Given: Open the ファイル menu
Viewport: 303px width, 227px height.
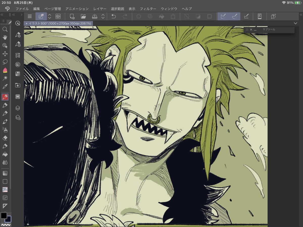Looking at the screenshot, I should click(22, 9).
